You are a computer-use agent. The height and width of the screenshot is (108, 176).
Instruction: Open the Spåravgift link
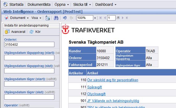(95, 87)
